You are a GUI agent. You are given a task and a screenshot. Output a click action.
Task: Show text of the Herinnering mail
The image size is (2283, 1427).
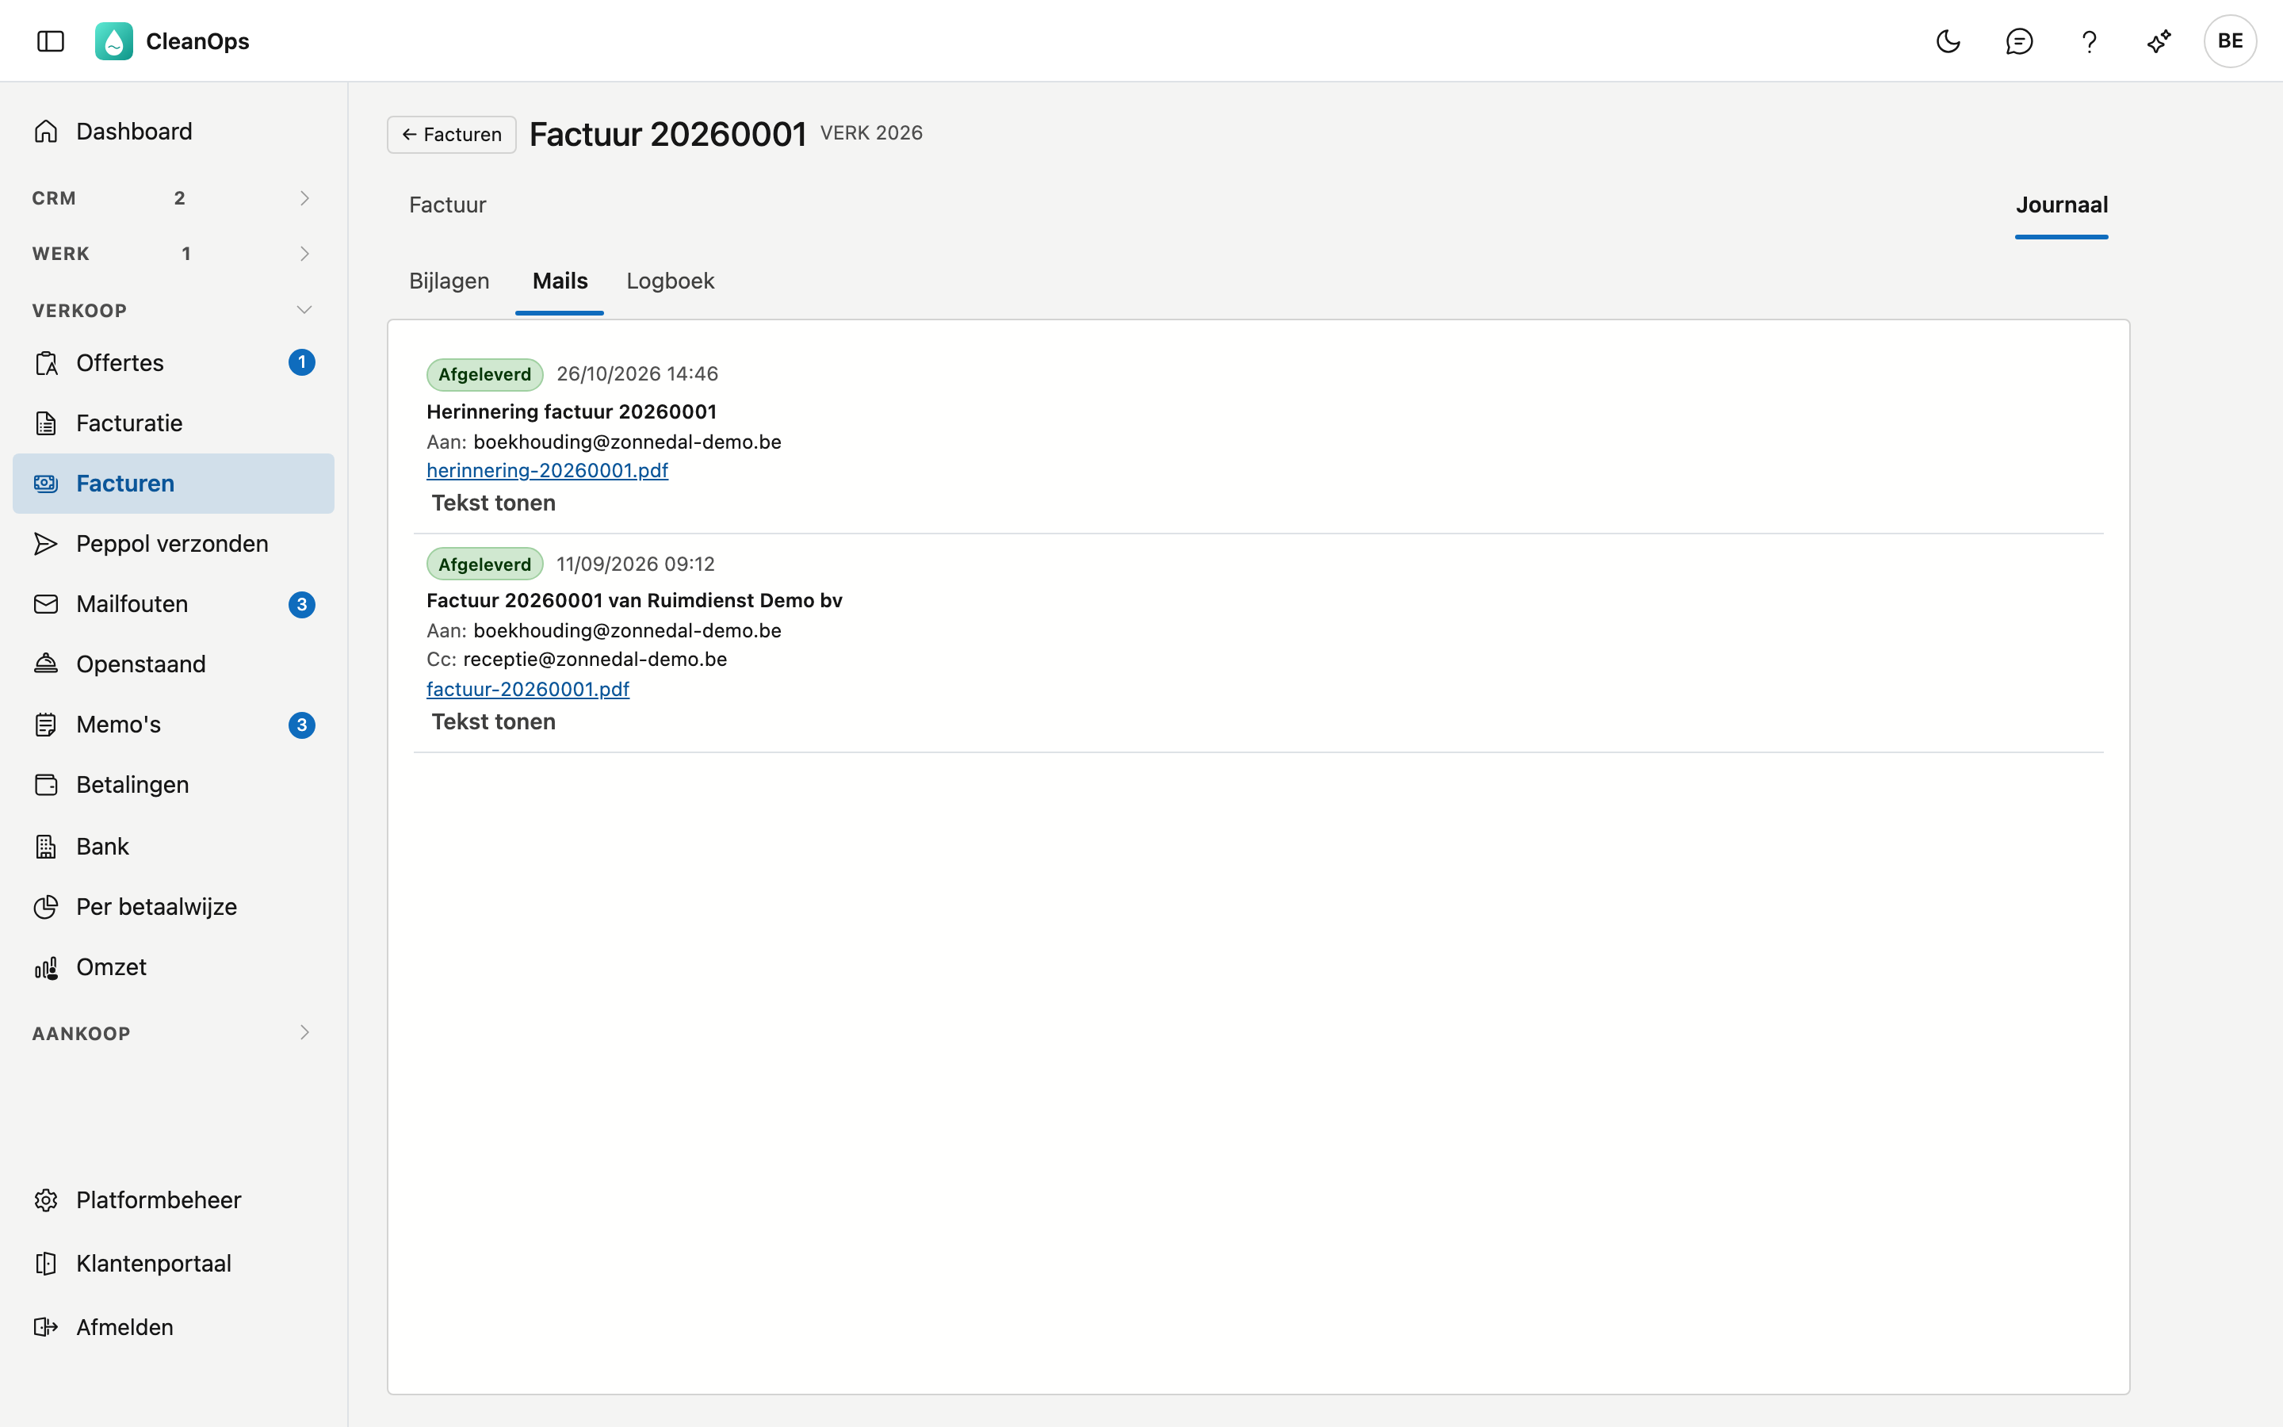point(492,503)
